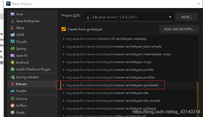Expand the maven-archetype-site node chevron

(x=63, y=93)
